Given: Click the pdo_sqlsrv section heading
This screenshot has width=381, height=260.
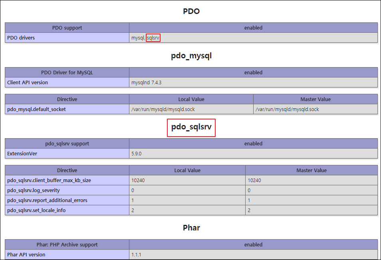Looking at the screenshot, I should tap(191, 127).
